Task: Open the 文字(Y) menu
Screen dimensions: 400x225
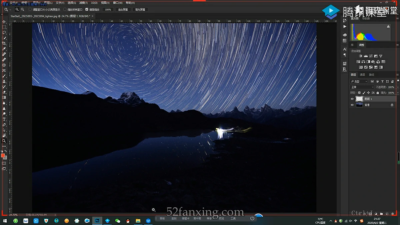Action: 60,3
